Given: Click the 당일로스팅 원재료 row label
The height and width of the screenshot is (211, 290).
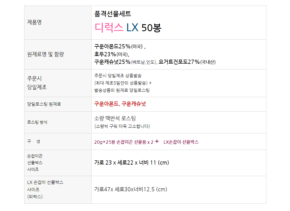Looking at the screenshot, I should point(44,104).
